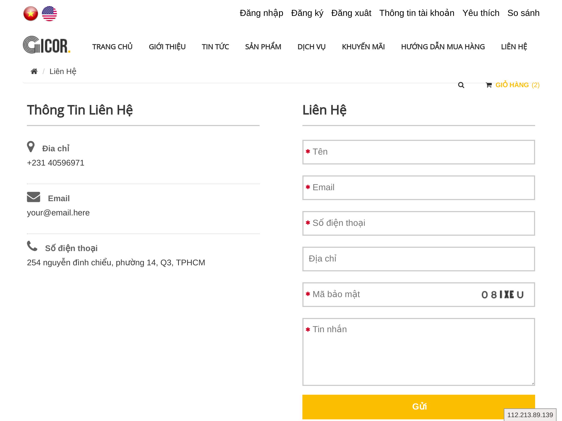562x421 pixels.
Task: Click the Đăng xuất link
Action: point(351,13)
